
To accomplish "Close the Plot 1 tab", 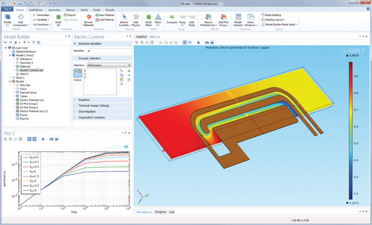I will [159, 37].
